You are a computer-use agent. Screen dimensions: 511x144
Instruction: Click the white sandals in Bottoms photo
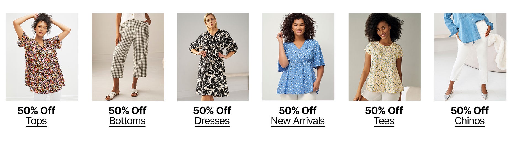[122, 94]
